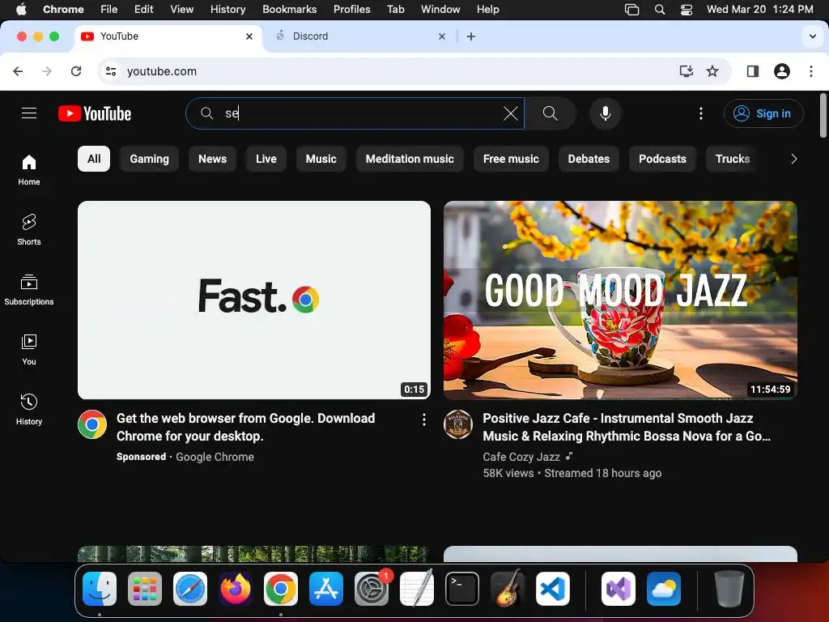Open the Window menu

440,9
